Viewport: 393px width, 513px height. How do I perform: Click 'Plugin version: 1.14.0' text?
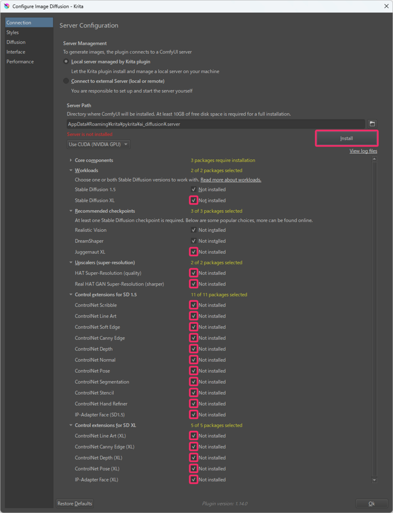[x=224, y=504]
